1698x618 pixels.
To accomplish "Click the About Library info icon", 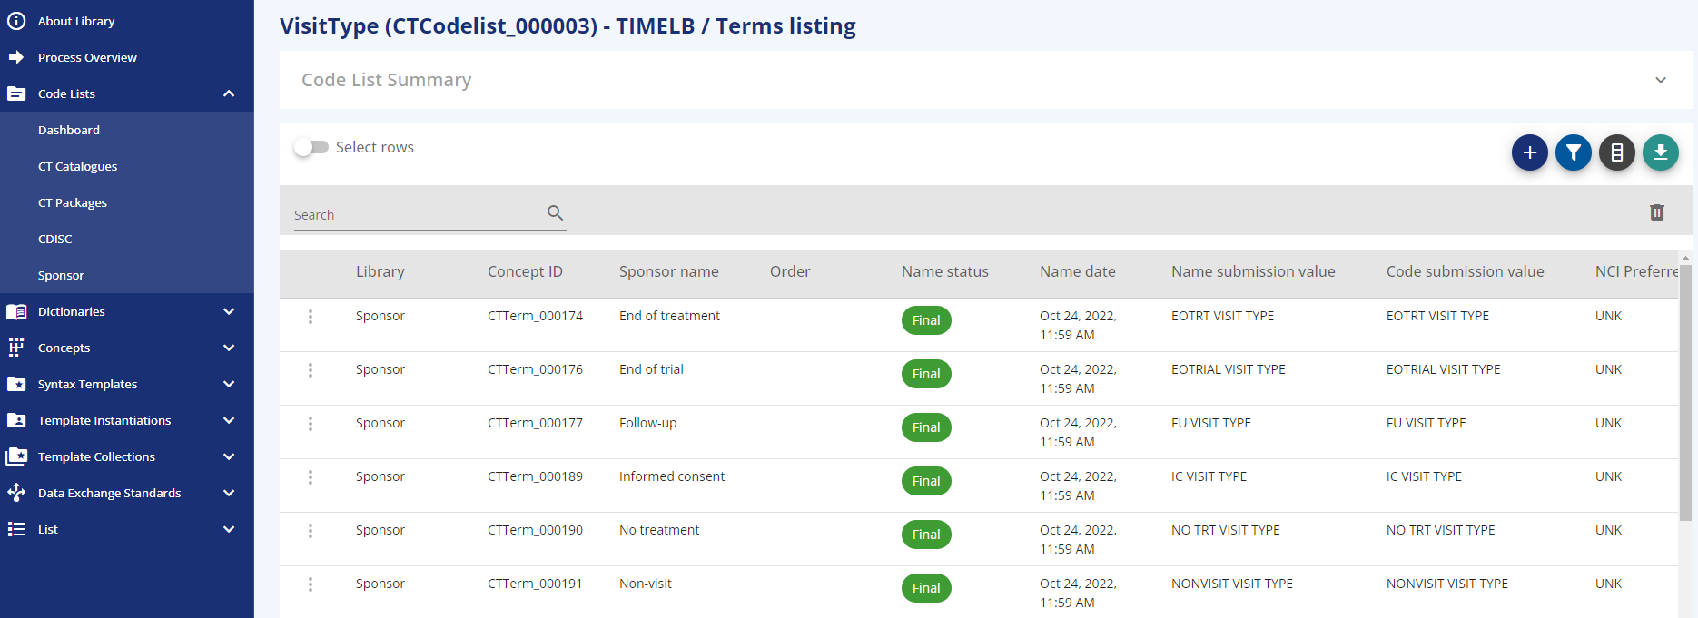I will point(16,21).
